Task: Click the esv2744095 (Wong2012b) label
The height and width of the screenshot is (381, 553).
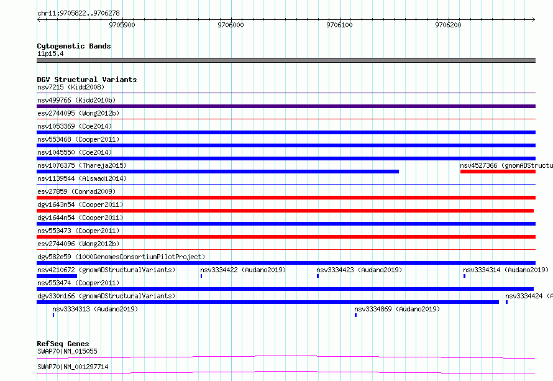Action: coord(78,113)
